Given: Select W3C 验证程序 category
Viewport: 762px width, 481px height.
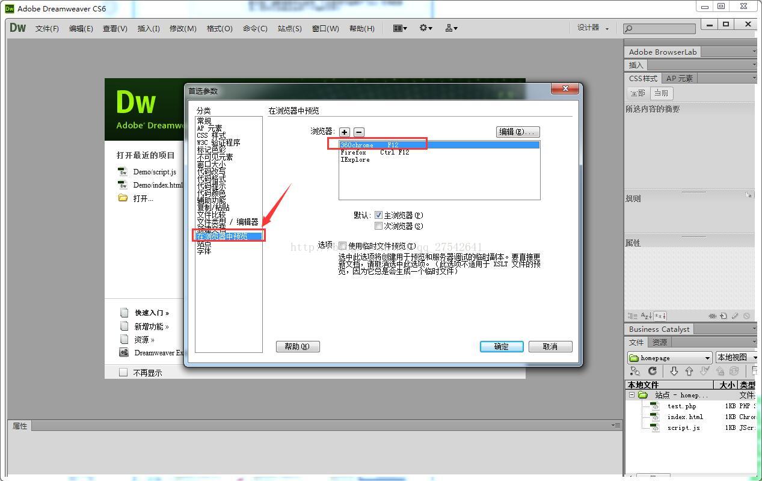Looking at the screenshot, I should [218, 142].
